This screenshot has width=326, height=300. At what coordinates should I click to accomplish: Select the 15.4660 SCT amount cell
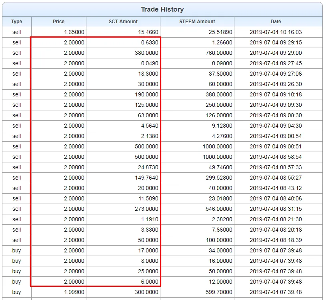(147, 32)
